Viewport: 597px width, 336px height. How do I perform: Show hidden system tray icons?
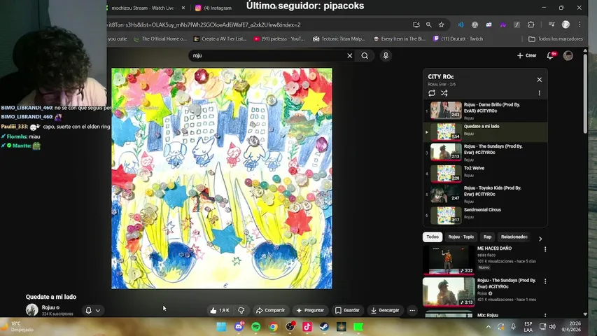(488, 327)
